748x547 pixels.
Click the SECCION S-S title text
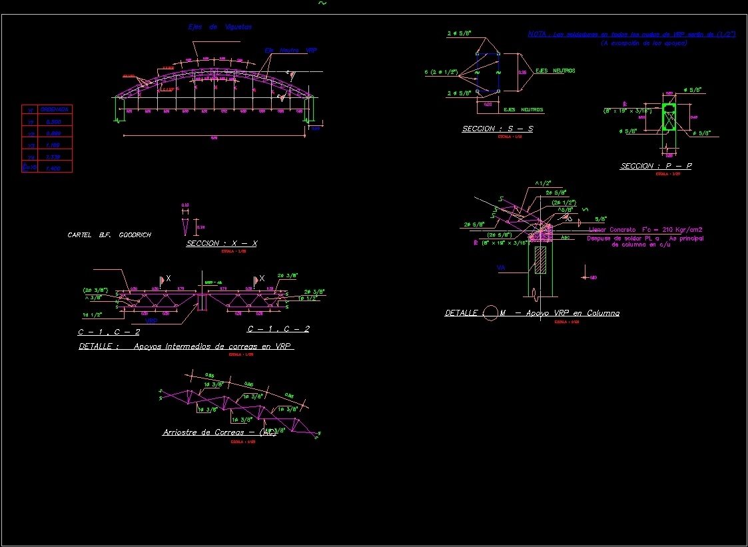pyautogui.click(x=496, y=128)
